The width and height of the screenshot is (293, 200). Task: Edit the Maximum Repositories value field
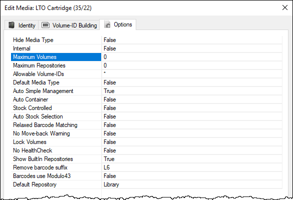[x=192, y=65]
